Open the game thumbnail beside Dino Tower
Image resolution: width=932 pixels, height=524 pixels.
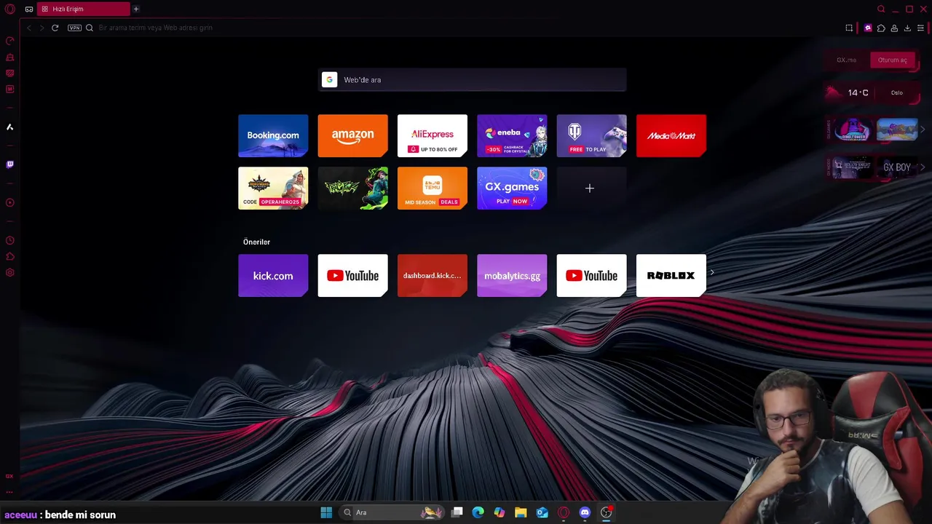click(x=897, y=130)
